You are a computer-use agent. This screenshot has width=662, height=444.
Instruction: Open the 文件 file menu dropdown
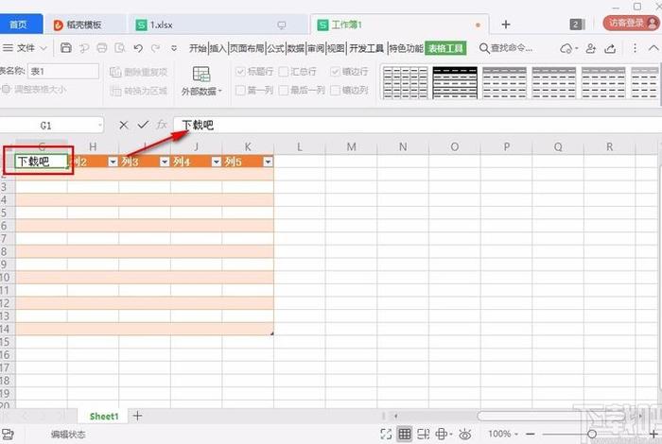[x=25, y=48]
